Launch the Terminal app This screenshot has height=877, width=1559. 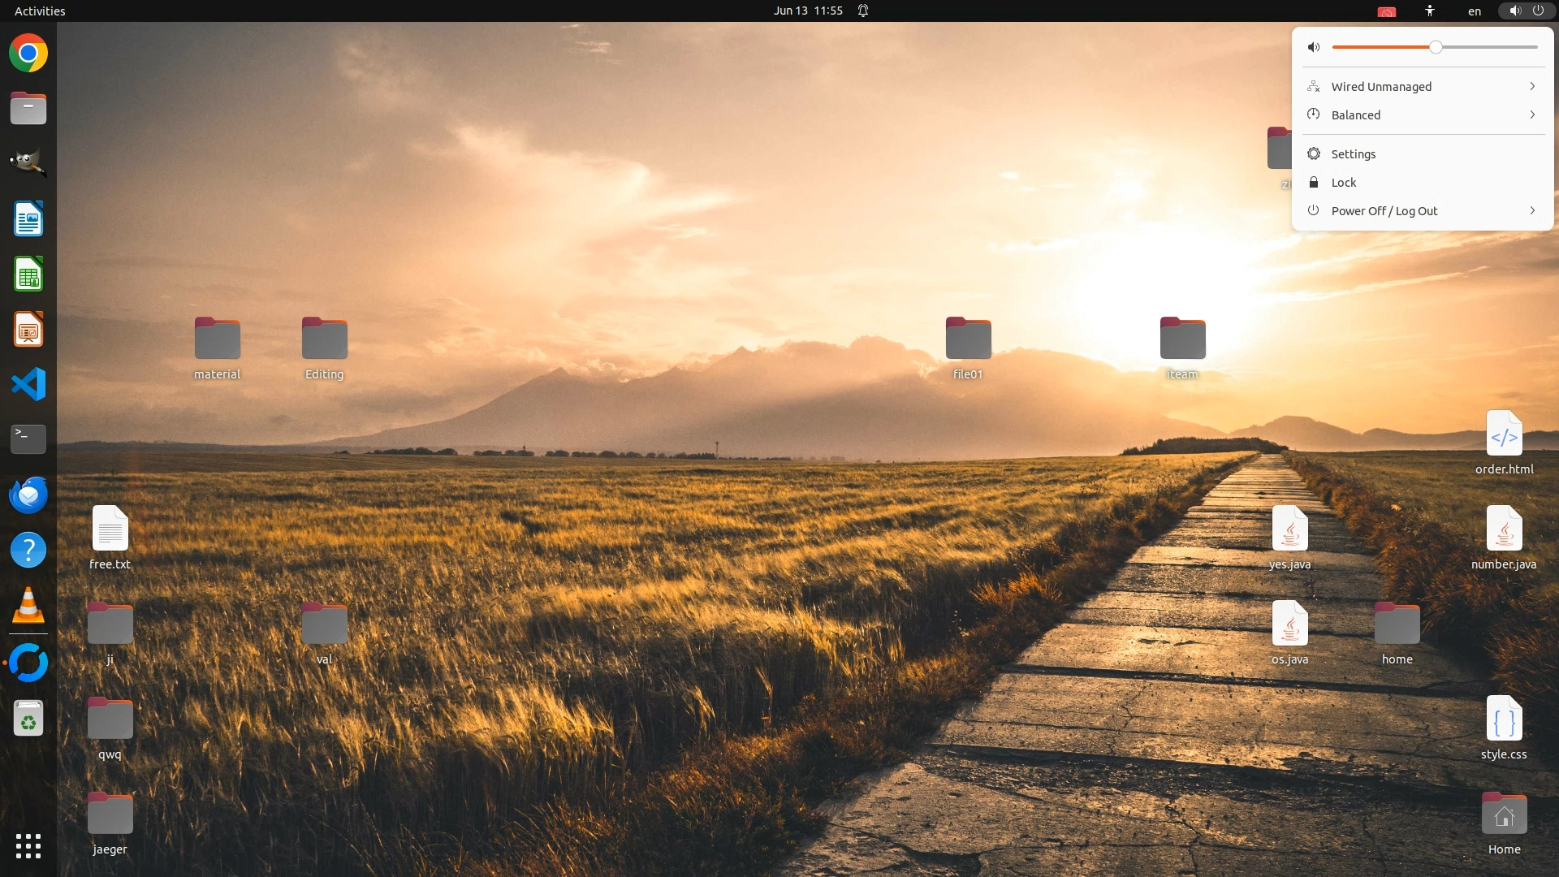(x=28, y=439)
